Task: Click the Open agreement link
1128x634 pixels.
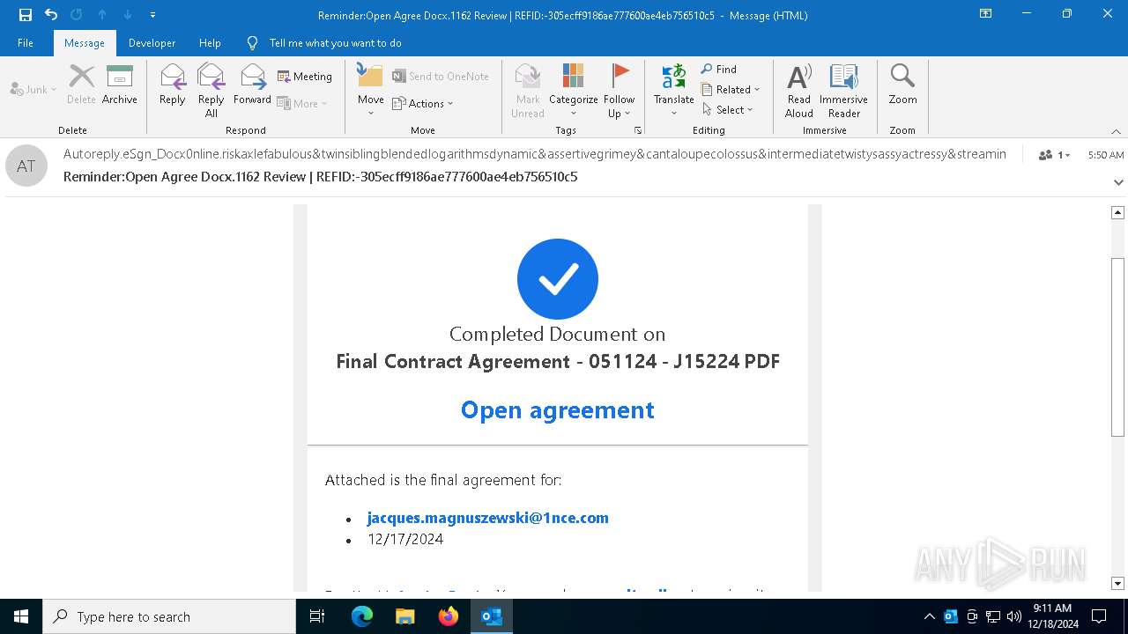Action: tap(558, 410)
